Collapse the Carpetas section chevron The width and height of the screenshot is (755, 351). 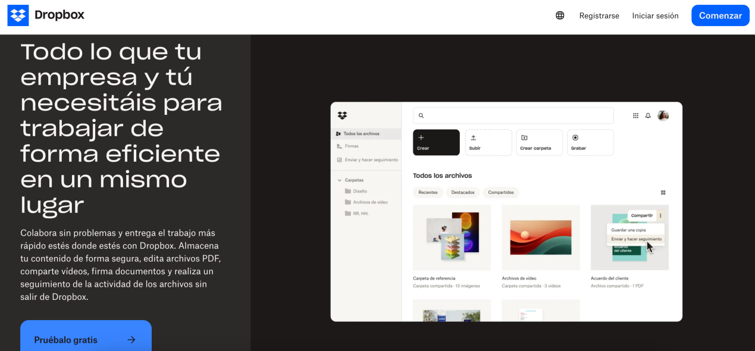point(339,180)
